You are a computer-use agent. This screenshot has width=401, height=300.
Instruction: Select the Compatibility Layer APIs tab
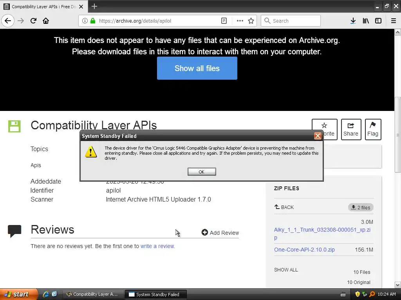pos(44,7)
